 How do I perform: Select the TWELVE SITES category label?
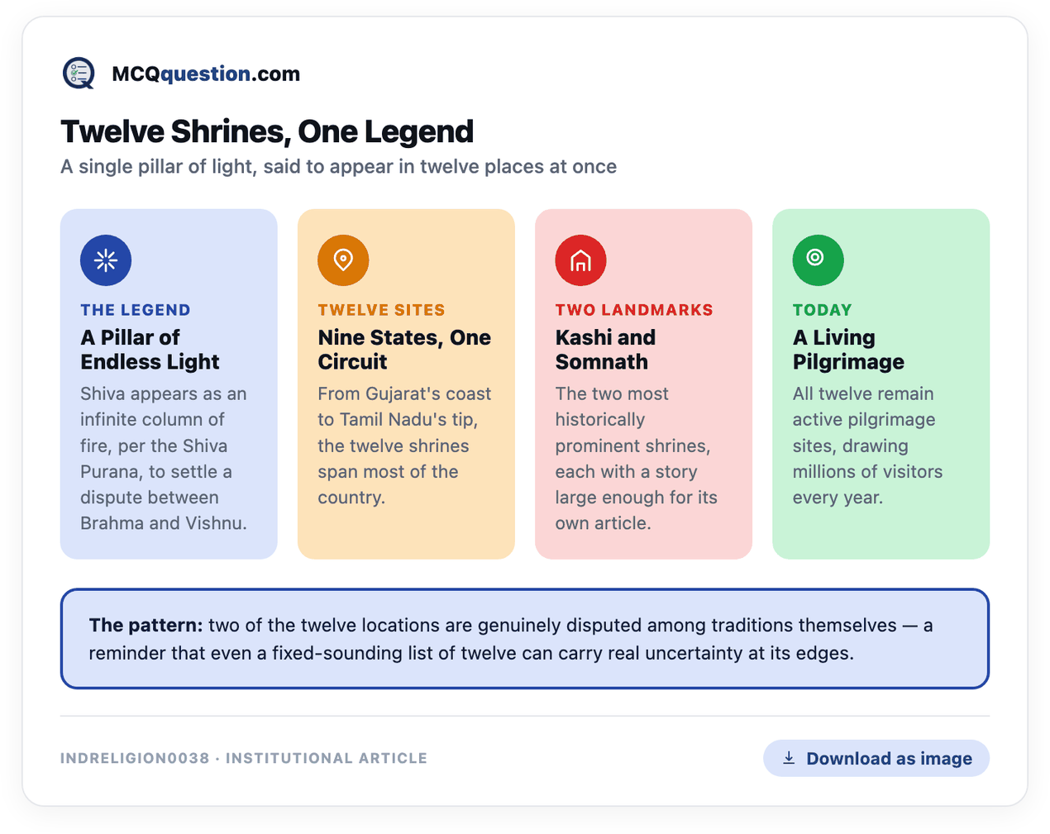pyautogui.click(x=381, y=310)
